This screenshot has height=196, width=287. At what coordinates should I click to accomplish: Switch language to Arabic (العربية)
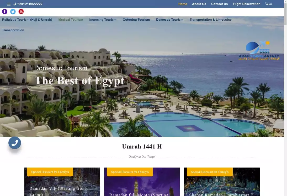[x=269, y=4]
